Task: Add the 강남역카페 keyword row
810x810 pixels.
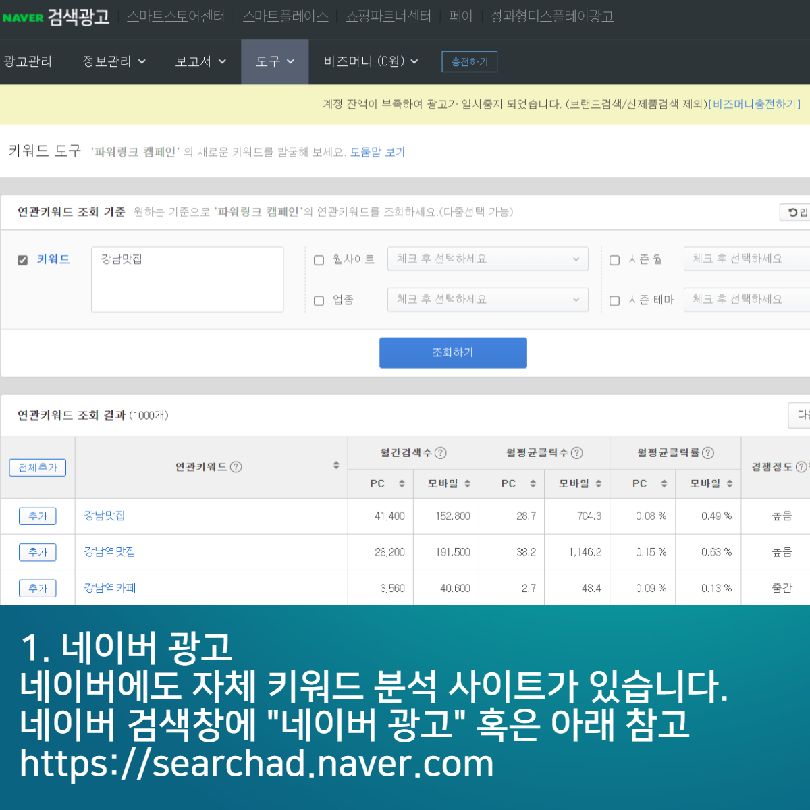Action: pos(38,589)
